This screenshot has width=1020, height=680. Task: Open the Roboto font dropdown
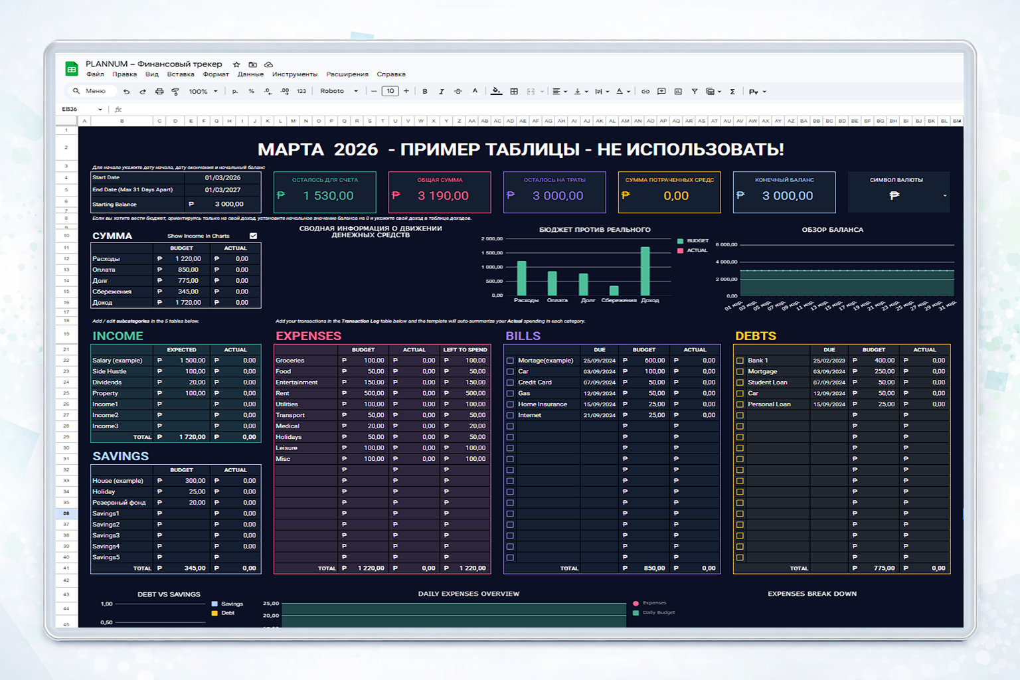(x=337, y=91)
